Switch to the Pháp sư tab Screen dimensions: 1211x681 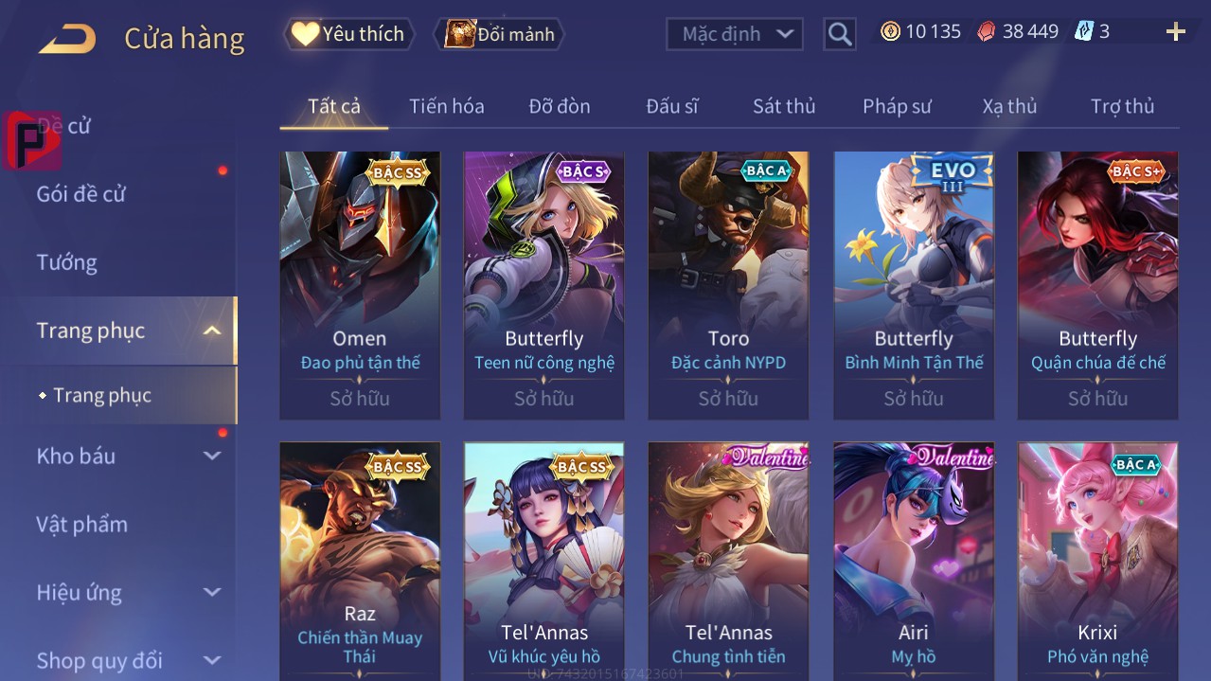[897, 106]
